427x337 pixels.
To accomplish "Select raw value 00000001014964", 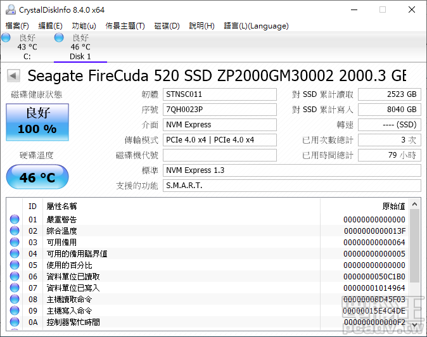I will pos(374,288).
